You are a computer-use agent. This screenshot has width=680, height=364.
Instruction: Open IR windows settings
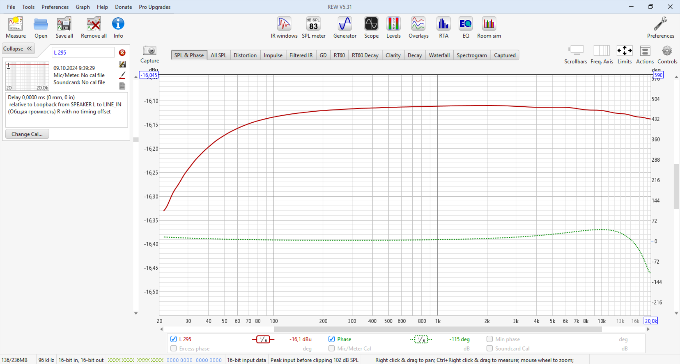(284, 28)
